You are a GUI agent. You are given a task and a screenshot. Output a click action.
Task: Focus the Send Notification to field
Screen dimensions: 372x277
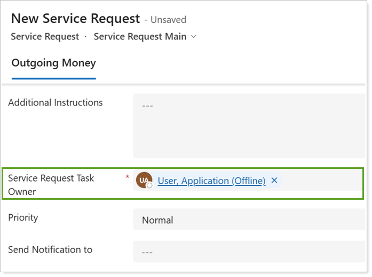pos(248,250)
